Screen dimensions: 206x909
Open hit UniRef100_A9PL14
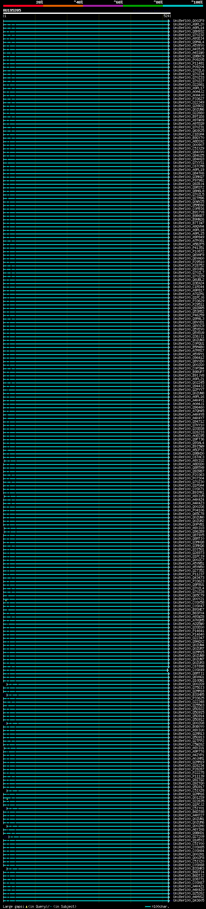188,28
